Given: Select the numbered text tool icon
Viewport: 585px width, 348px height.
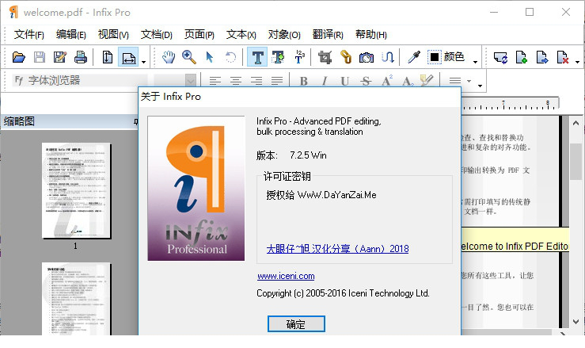Looking at the screenshot, I should [299, 57].
